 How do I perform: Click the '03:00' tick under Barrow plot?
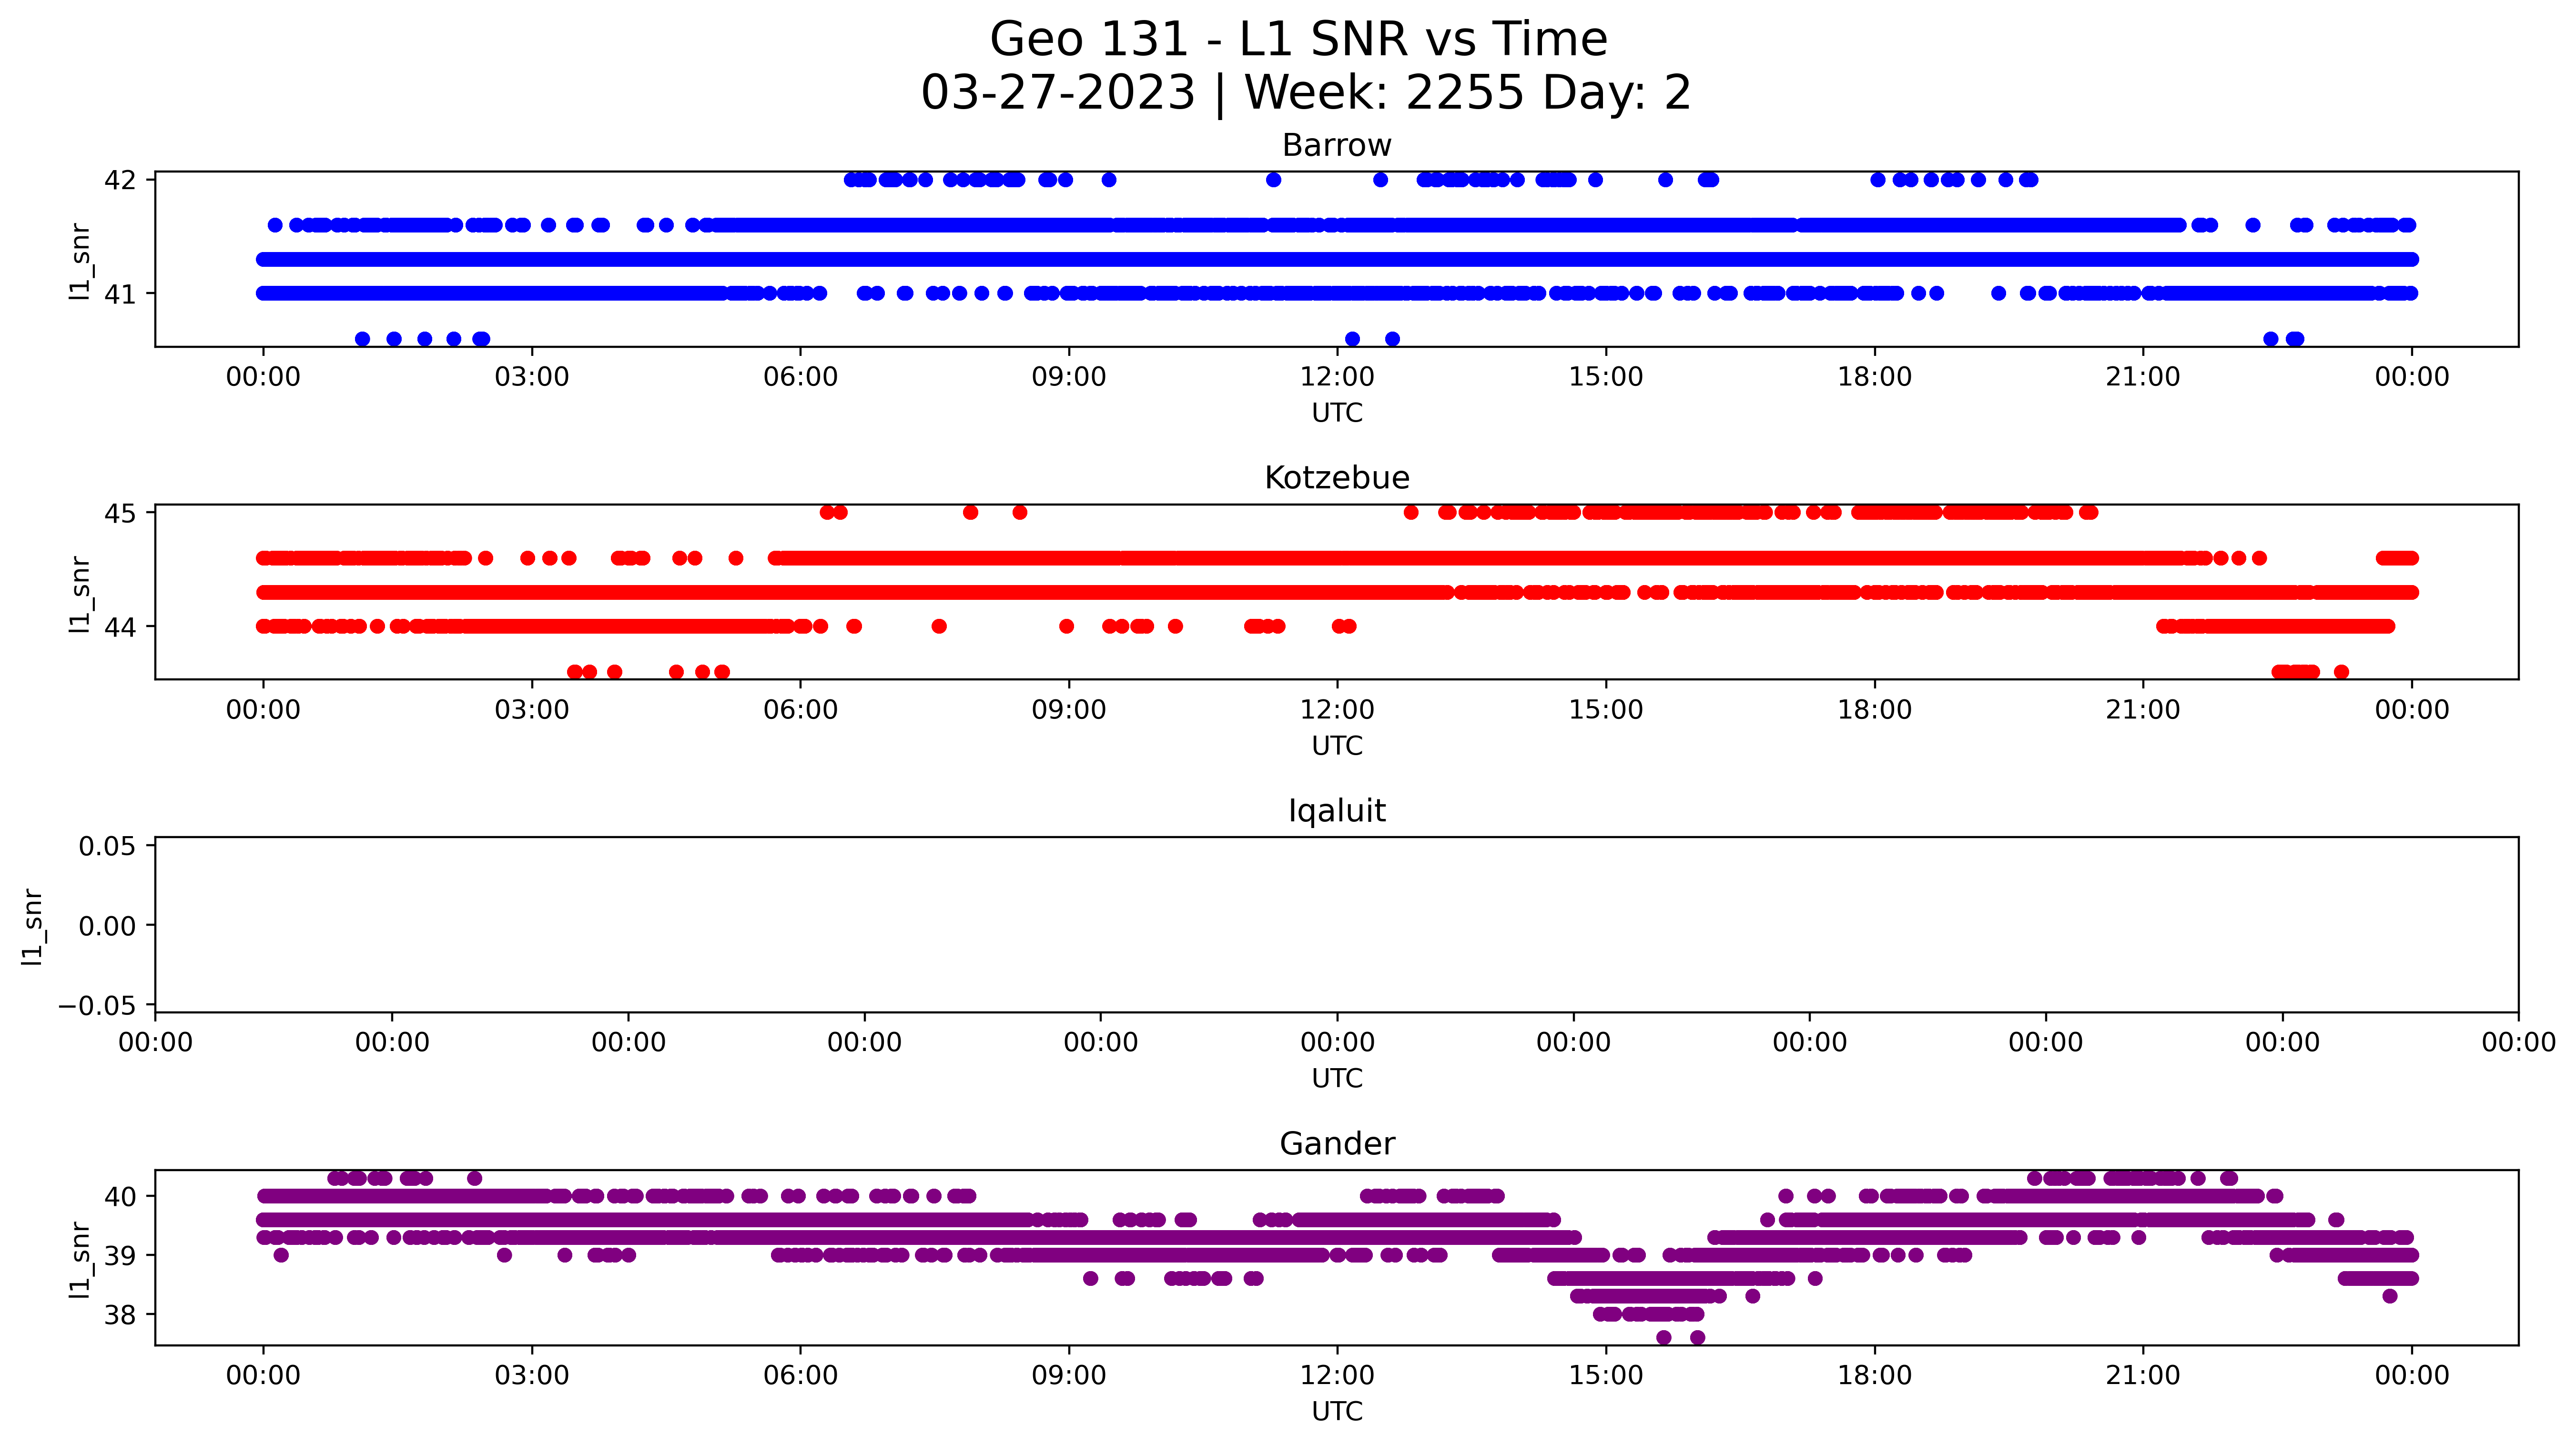(x=532, y=377)
